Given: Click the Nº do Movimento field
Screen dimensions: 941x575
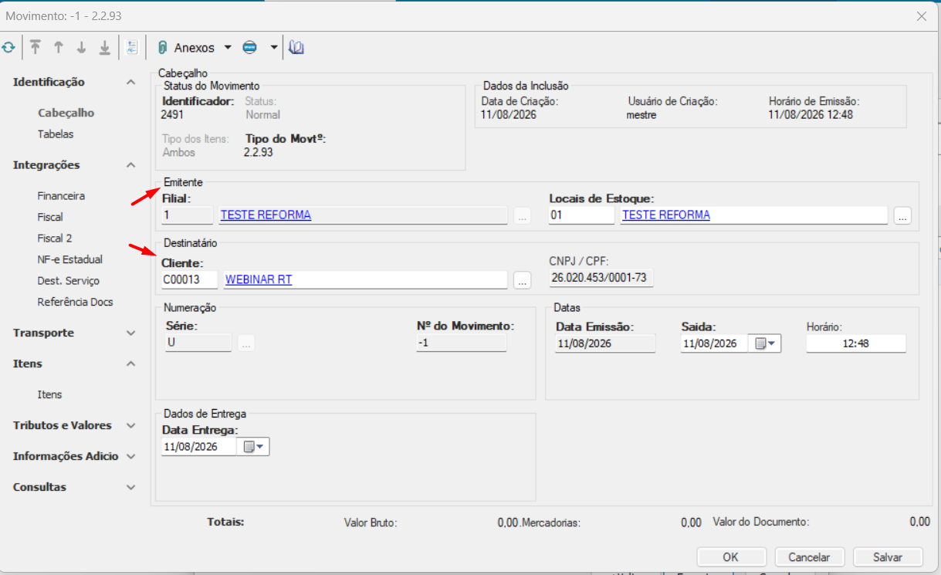Looking at the screenshot, I should (x=461, y=343).
